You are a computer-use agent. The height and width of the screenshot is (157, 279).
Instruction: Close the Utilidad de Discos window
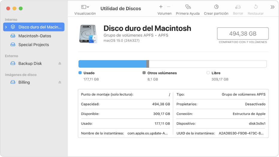pyautogui.click(x=8, y=8)
